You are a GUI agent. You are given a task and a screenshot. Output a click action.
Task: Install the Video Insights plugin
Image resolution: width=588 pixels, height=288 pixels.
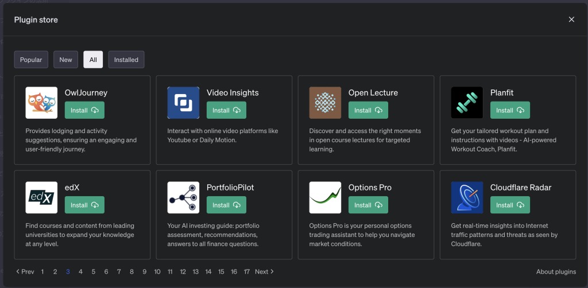coord(226,110)
